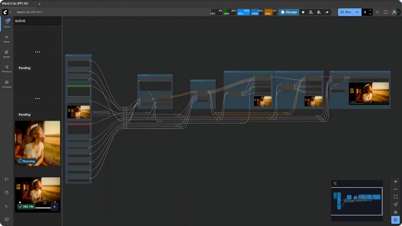The width and height of the screenshot is (402, 226).
Task: Open the Models panel in the sidebar
Action: click(7, 53)
